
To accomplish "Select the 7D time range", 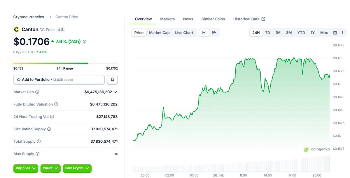I will coord(267,33).
